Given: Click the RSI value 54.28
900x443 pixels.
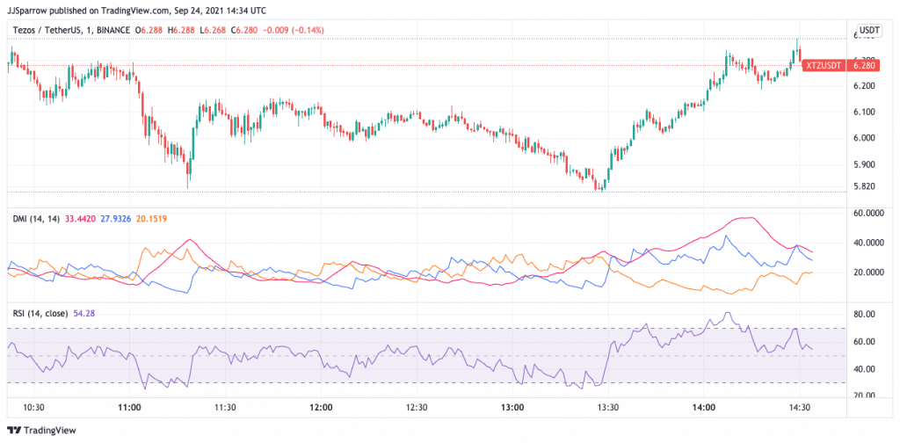Looking at the screenshot, I should [x=83, y=313].
